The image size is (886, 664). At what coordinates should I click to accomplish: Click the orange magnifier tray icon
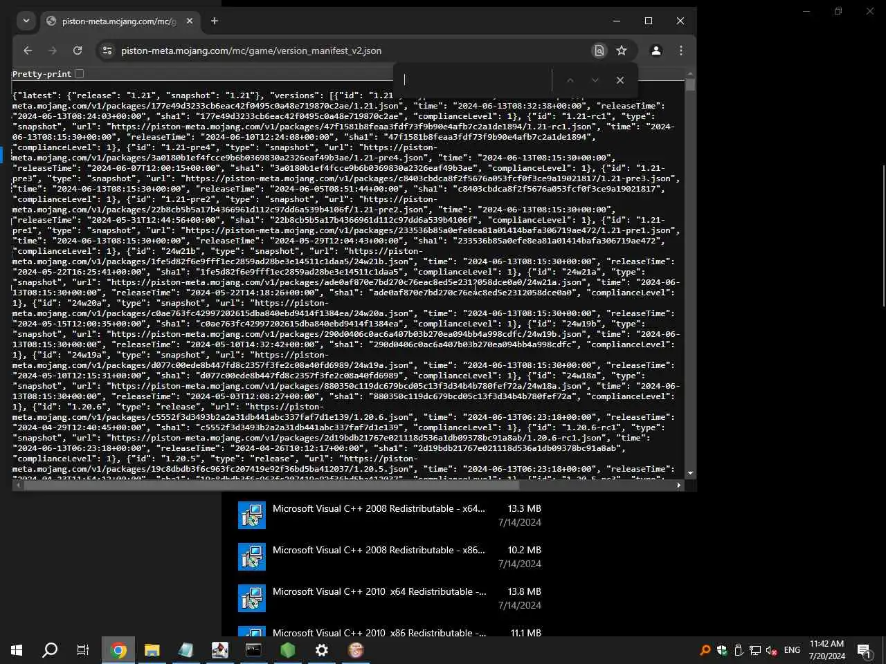(705, 650)
